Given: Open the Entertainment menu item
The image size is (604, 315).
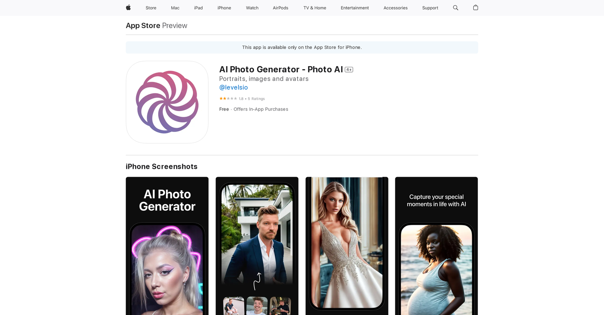Looking at the screenshot, I should (x=355, y=8).
